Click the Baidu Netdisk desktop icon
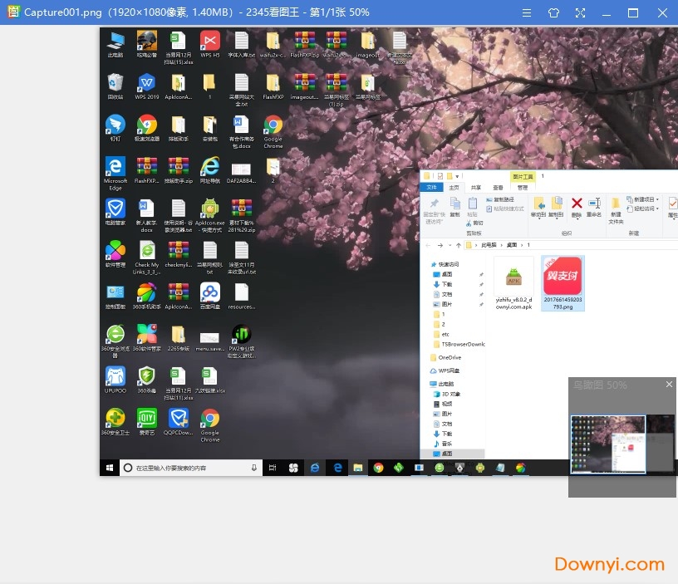The width and height of the screenshot is (678, 584). click(x=210, y=293)
